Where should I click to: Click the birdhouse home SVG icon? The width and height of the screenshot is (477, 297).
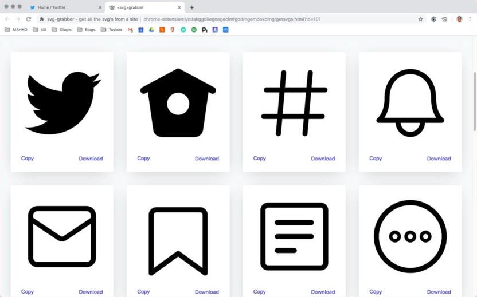pyautogui.click(x=178, y=103)
